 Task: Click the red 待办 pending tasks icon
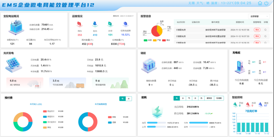coord(79,24)
